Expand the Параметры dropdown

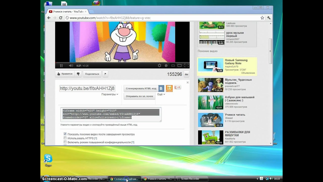point(110,94)
